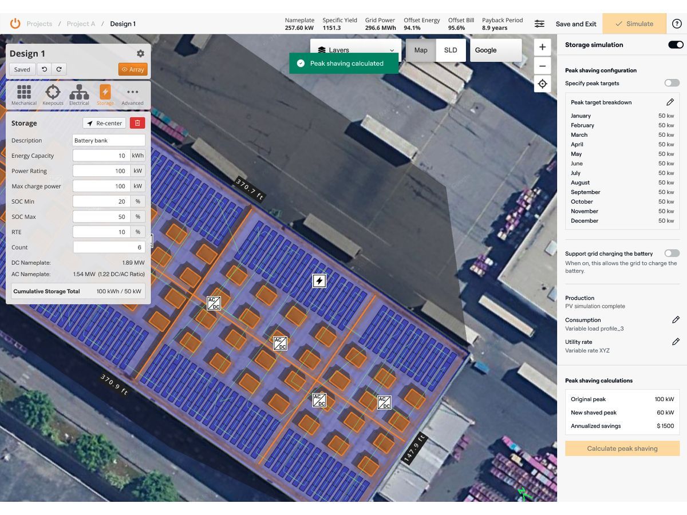687x515 pixels.
Task: Go to Project A breadcrumb
Action: coord(81,23)
